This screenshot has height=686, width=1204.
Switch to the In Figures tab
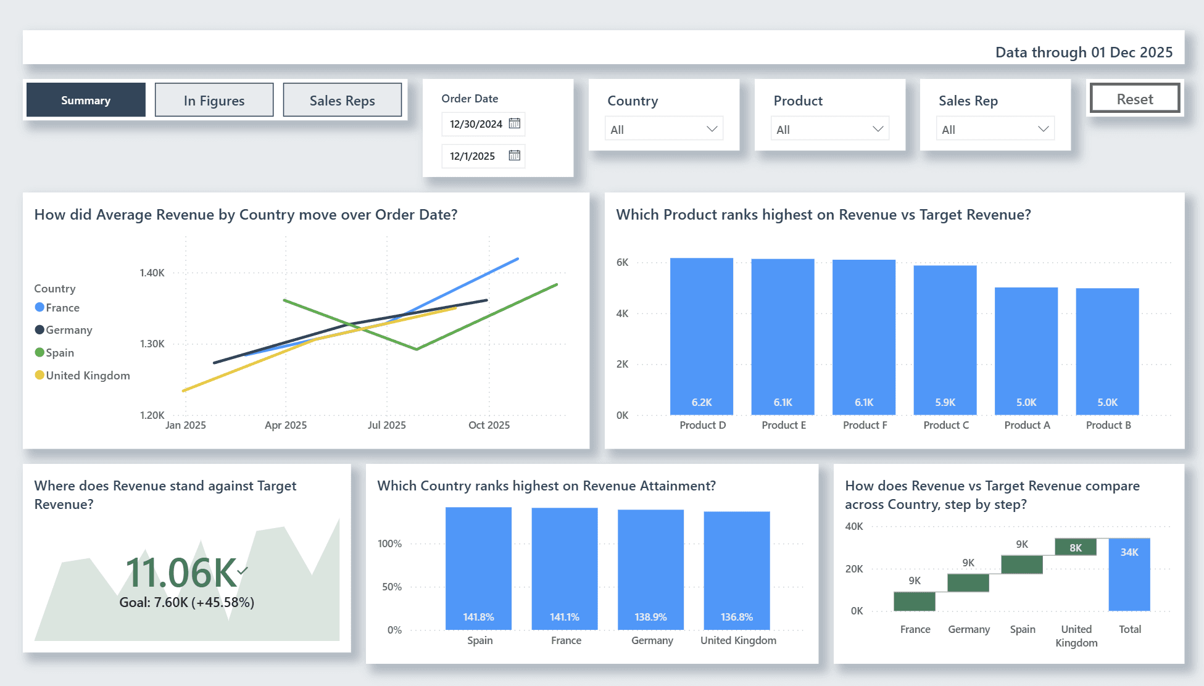click(x=214, y=100)
